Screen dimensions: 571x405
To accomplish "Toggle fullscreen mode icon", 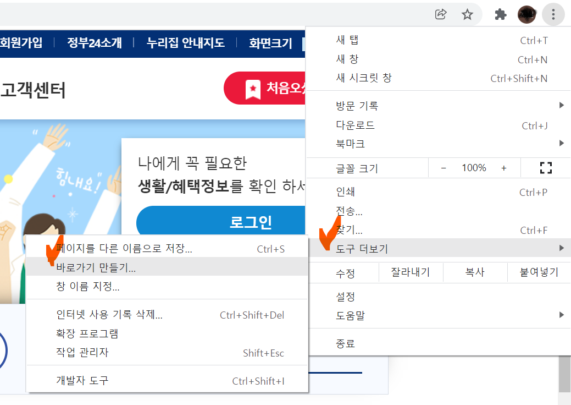I will pos(546,168).
